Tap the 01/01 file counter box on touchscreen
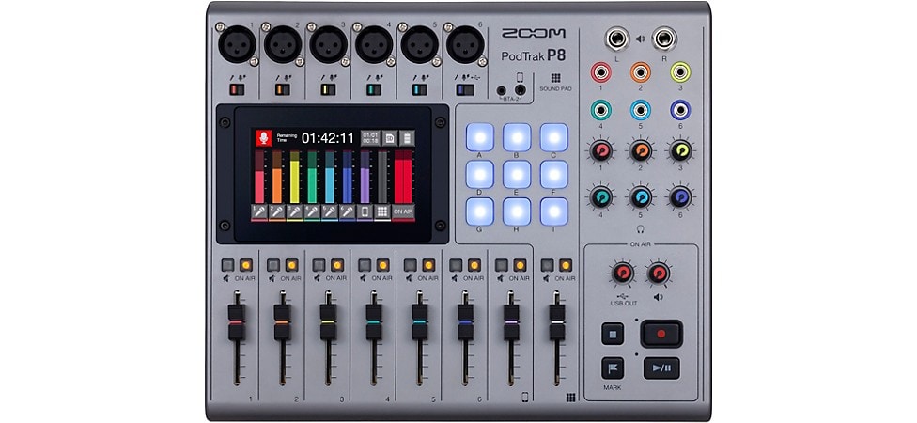 370,138
